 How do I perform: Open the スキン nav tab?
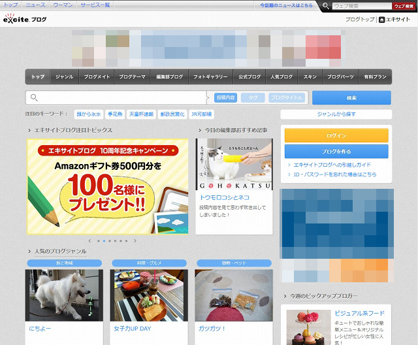(310, 76)
